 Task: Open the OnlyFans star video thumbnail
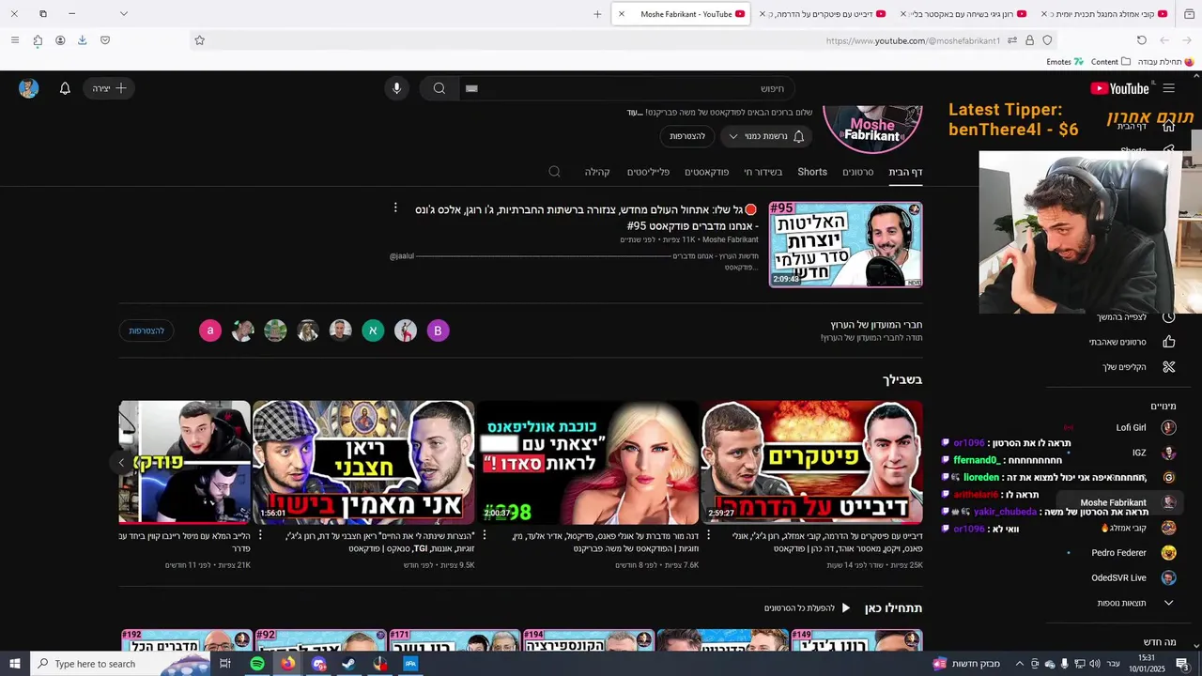point(588,462)
